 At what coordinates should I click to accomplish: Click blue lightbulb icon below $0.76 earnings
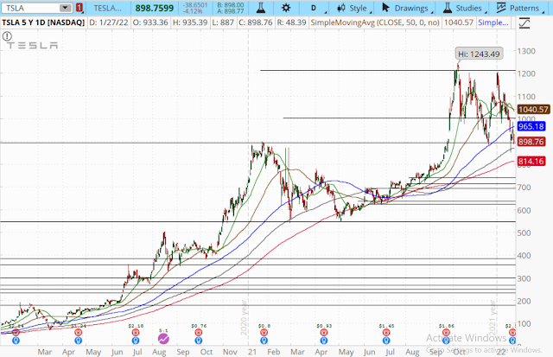tap(198, 341)
